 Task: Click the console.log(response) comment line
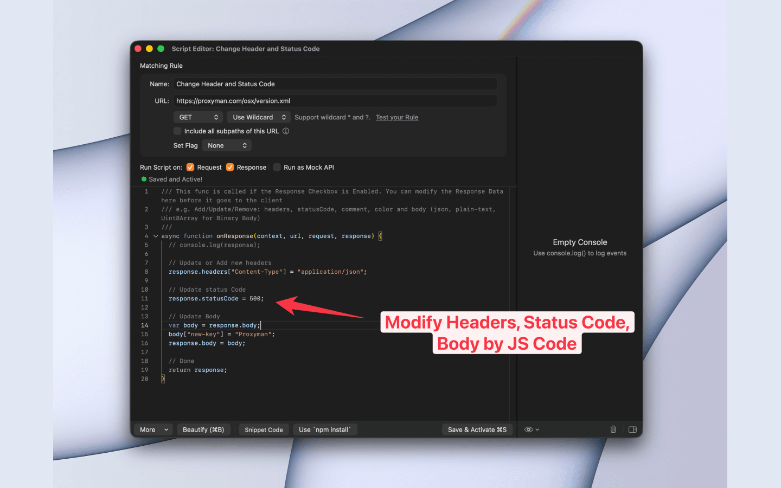[214, 245]
